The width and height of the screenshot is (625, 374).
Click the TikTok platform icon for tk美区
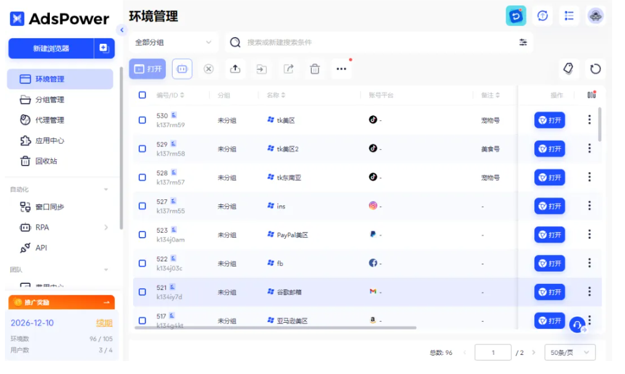[373, 120]
